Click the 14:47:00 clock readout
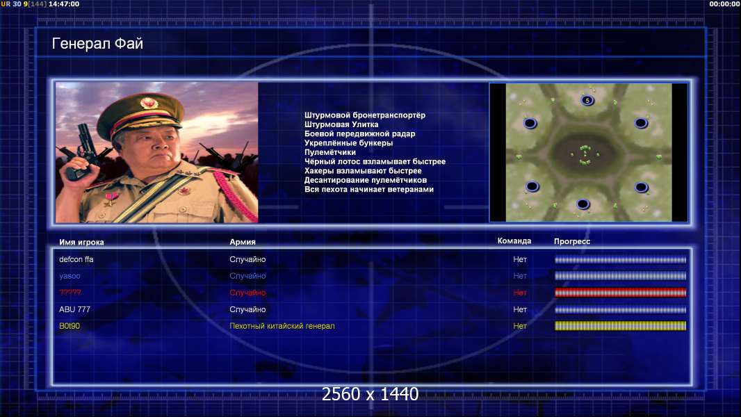Screen dimensions: 741x417 [64, 3]
